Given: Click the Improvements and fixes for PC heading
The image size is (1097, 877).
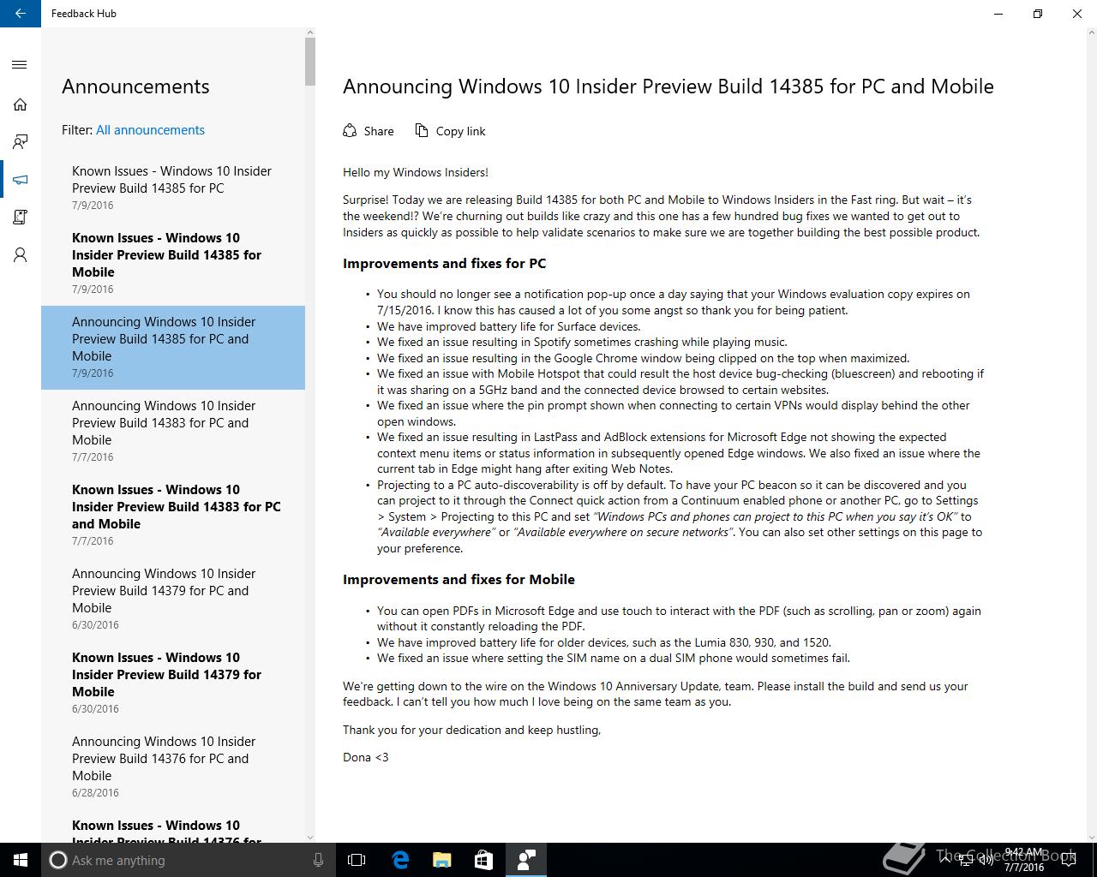Looking at the screenshot, I should coord(444,264).
